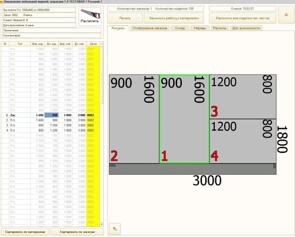This screenshot has width=295, height=237.
Task: Click the Л.п. type cell in row 3
Action: (x=20, y=125)
